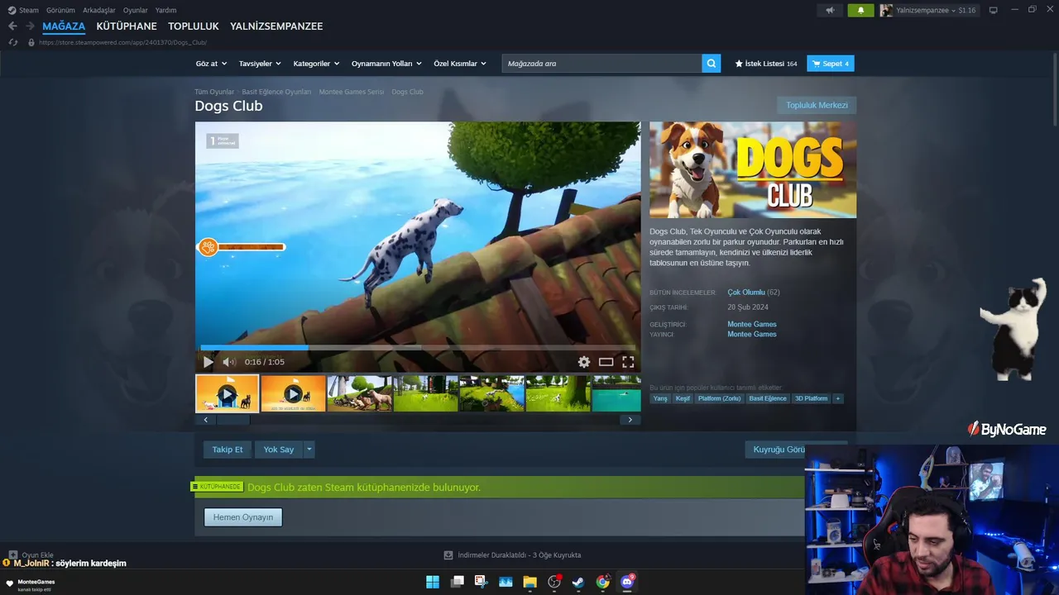Expand Oynamanın Yolları dropdown

tap(386, 64)
